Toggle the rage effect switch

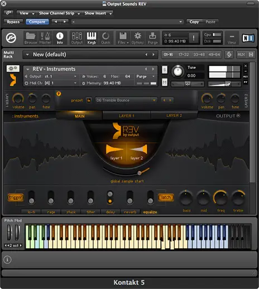click(51, 197)
